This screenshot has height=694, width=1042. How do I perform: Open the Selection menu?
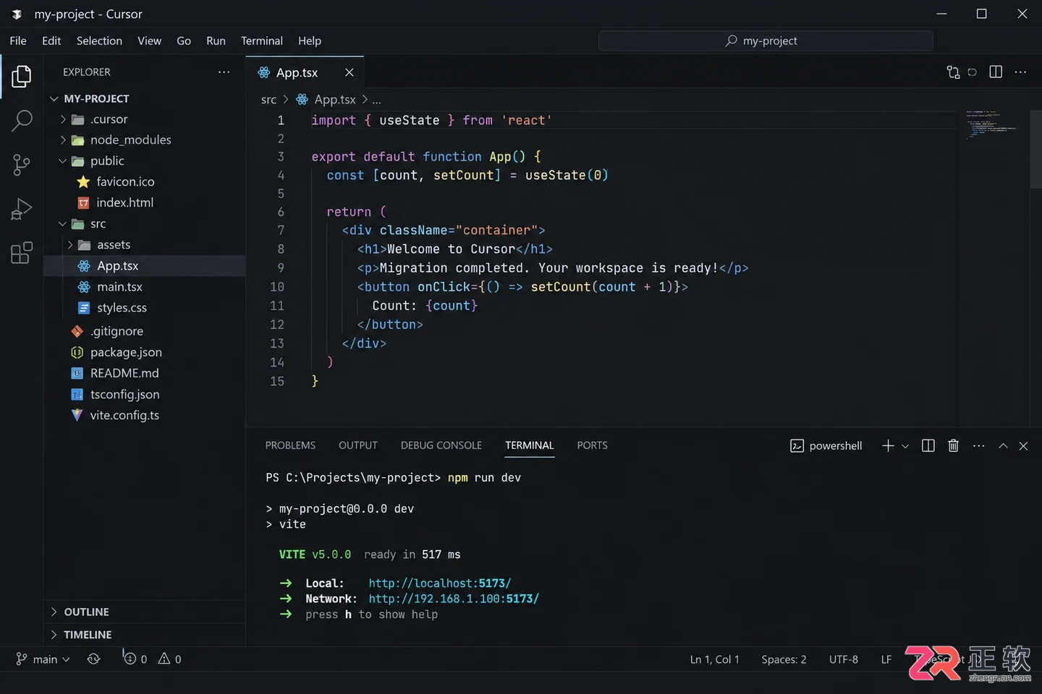(x=99, y=41)
